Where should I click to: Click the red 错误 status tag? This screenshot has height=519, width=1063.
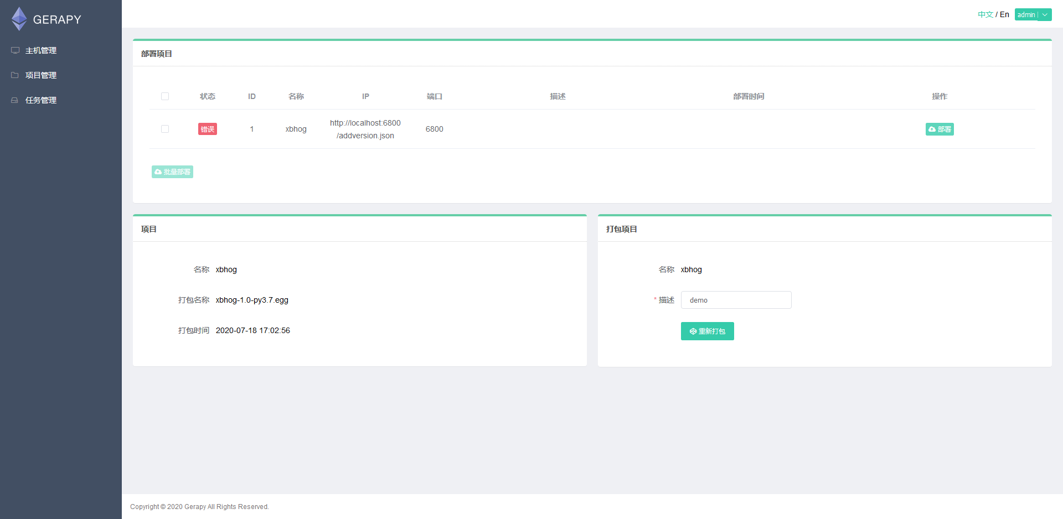click(x=208, y=129)
